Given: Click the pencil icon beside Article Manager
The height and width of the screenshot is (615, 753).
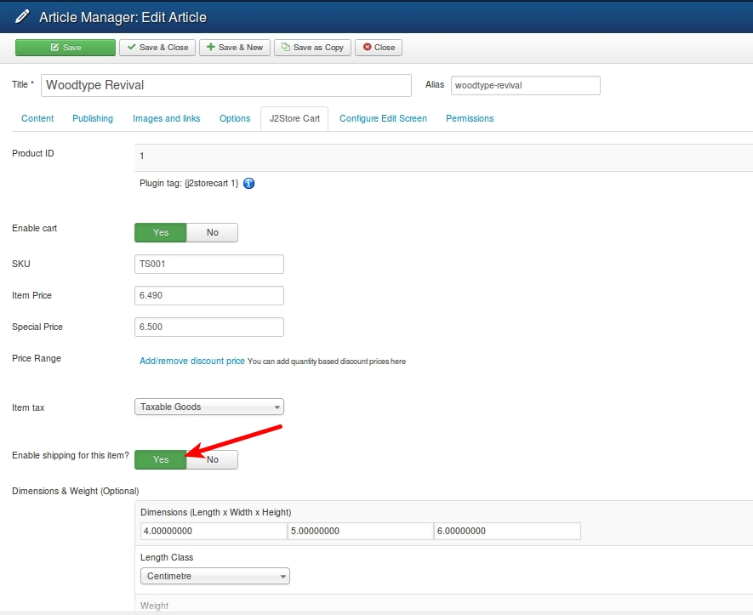Looking at the screenshot, I should (23, 16).
